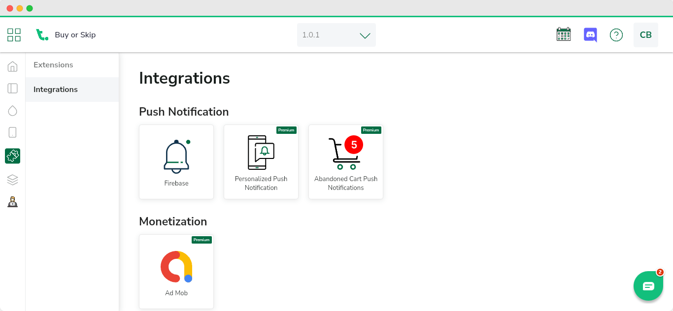This screenshot has width=673, height=311.
Task: Switch to the Extensions tab
Action: pyautogui.click(x=53, y=65)
